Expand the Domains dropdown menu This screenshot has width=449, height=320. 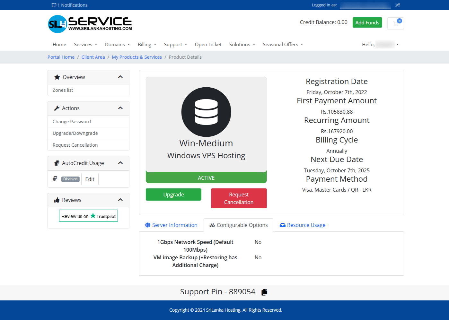tap(118, 44)
